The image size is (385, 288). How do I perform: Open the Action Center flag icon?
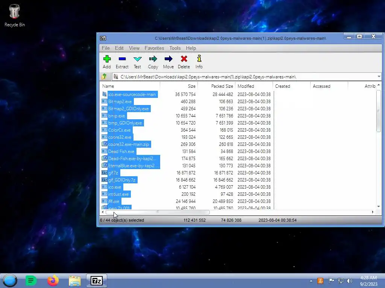[331, 281]
